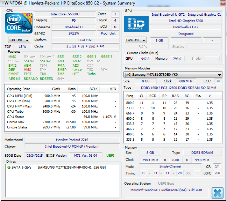The image size is (227, 201).
Task: Click the BCLK column header
Action: [x=88, y=89]
